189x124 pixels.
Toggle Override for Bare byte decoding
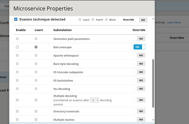(139, 64)
